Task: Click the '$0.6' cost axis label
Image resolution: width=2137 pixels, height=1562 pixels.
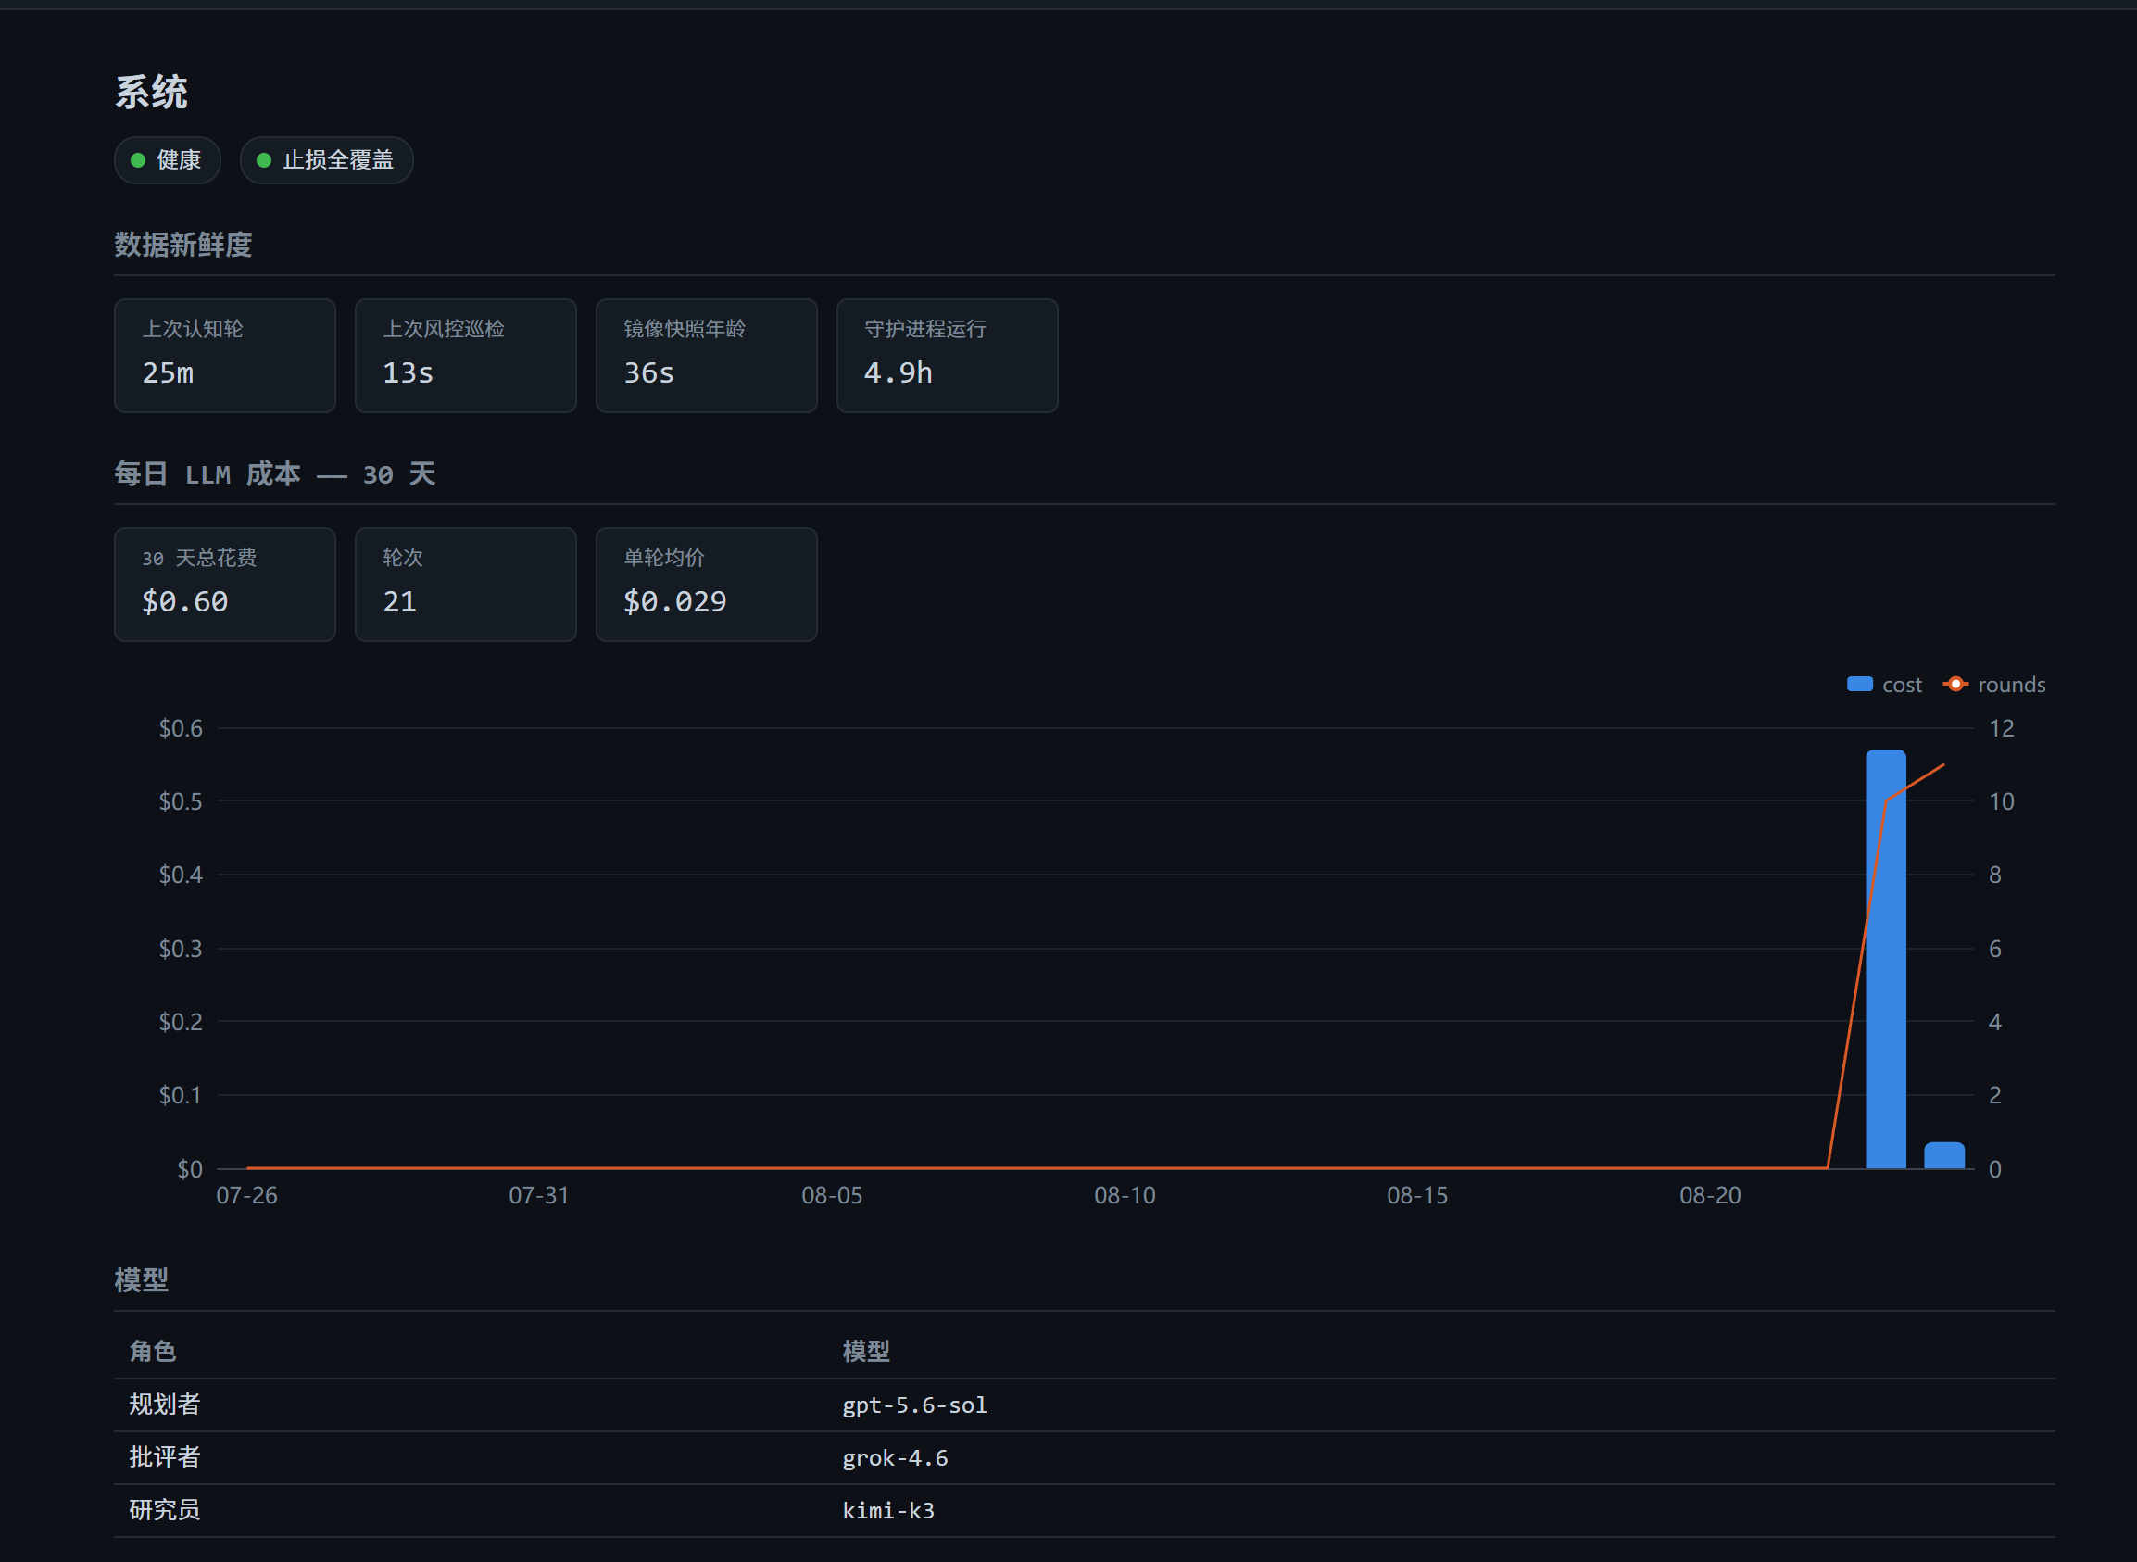Action: click(181, 728)
